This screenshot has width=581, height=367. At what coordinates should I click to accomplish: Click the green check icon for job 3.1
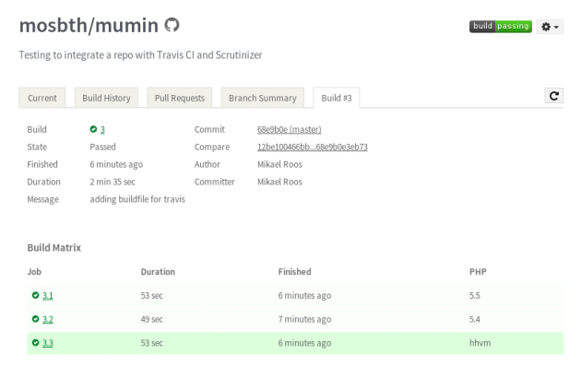(x=35, y=295)
